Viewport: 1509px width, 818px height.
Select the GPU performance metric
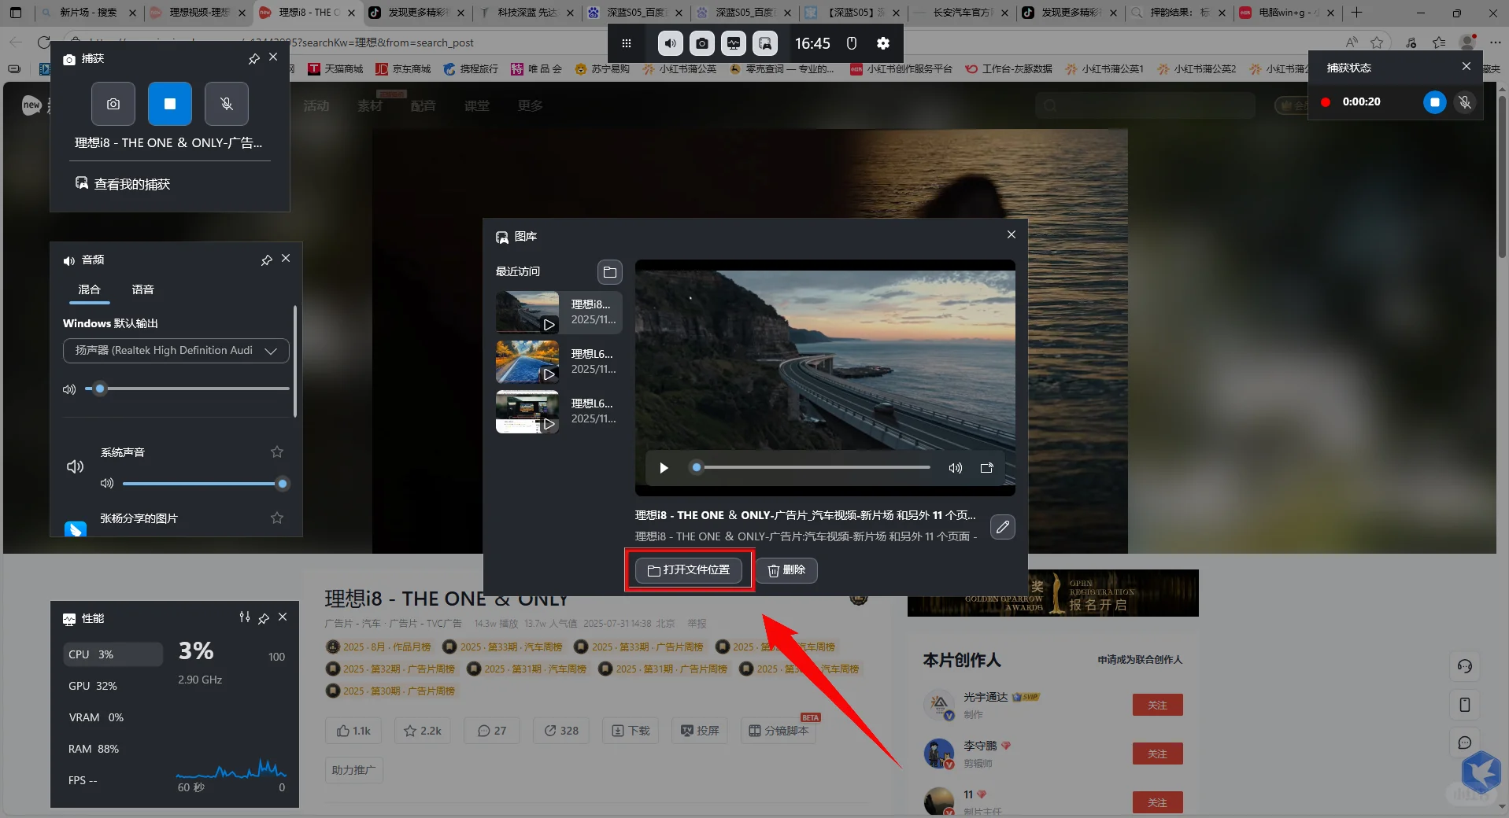[113, 686]
